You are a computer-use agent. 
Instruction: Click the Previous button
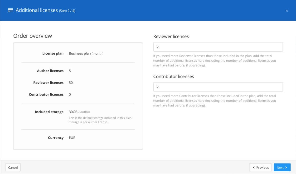(x=260, y=167)
